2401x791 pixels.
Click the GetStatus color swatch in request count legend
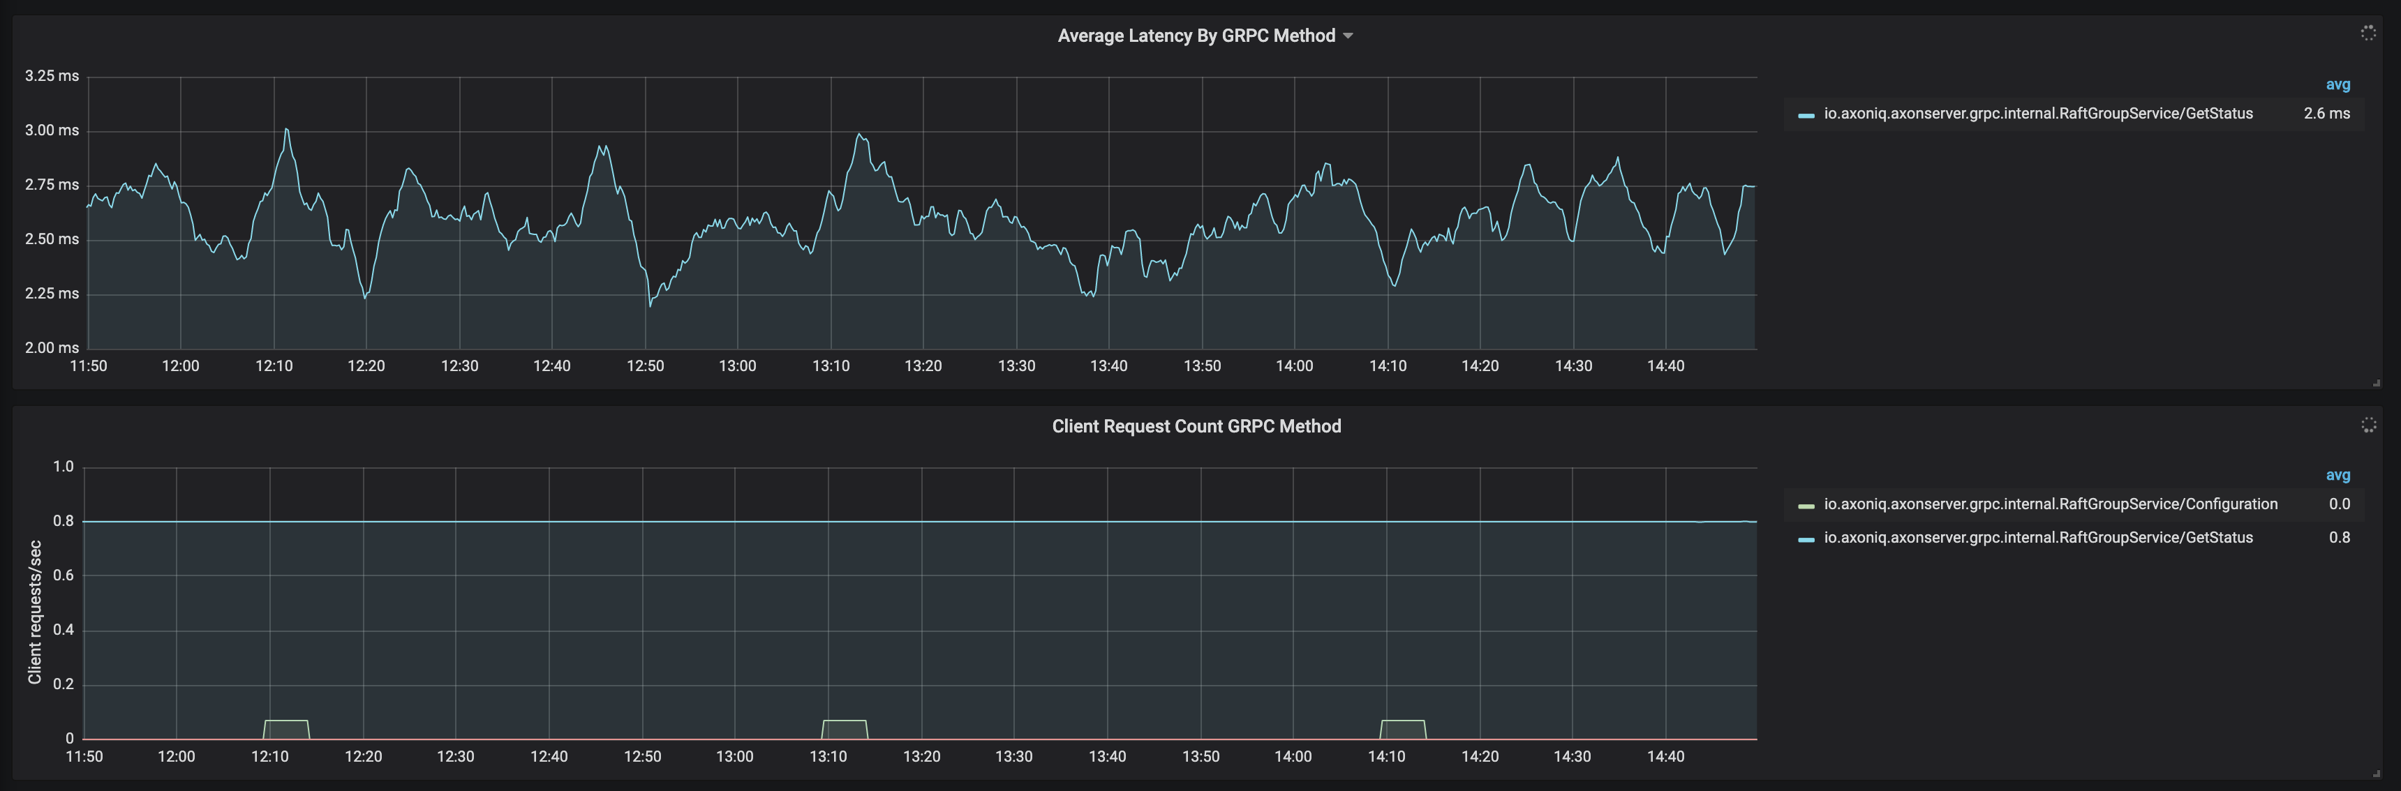tap(1806, 539)
